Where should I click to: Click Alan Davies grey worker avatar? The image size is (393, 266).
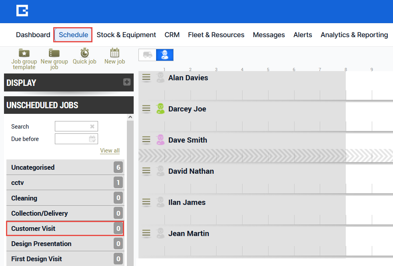(160, 77)
